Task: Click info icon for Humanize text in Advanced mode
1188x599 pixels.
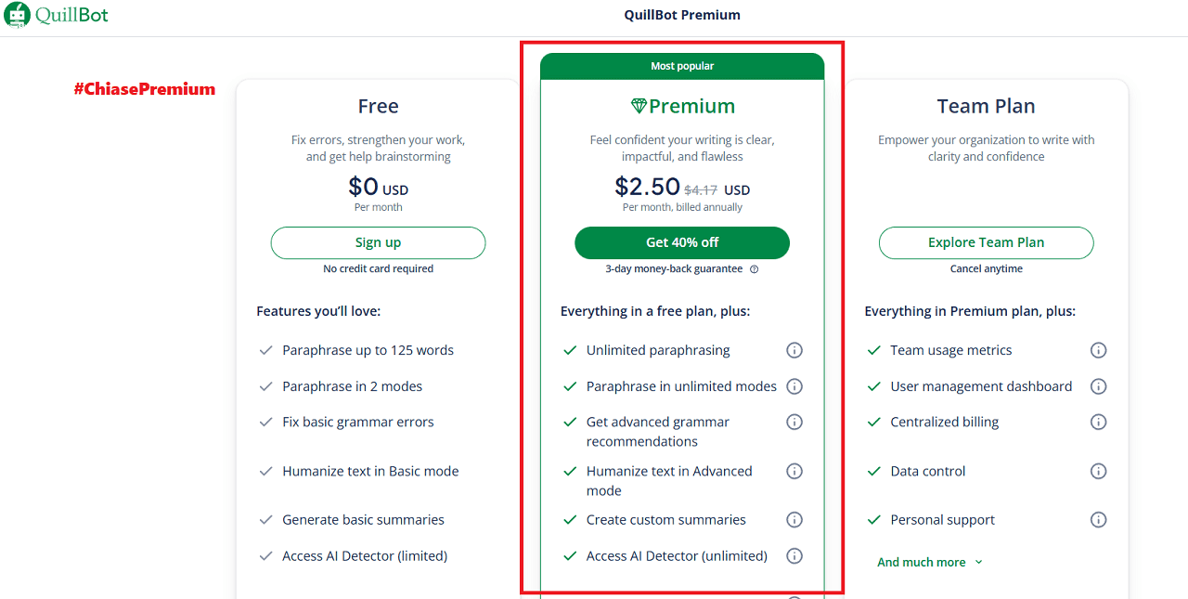Action: pyautogui.click(x=794, y=471)
